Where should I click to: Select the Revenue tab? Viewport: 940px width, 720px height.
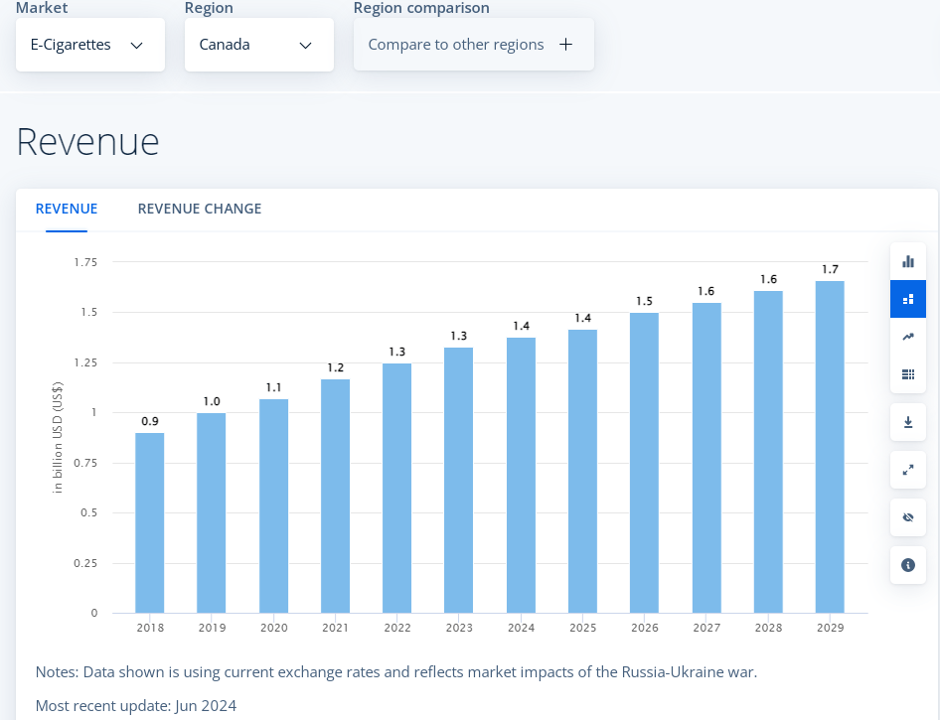point(67,209)
